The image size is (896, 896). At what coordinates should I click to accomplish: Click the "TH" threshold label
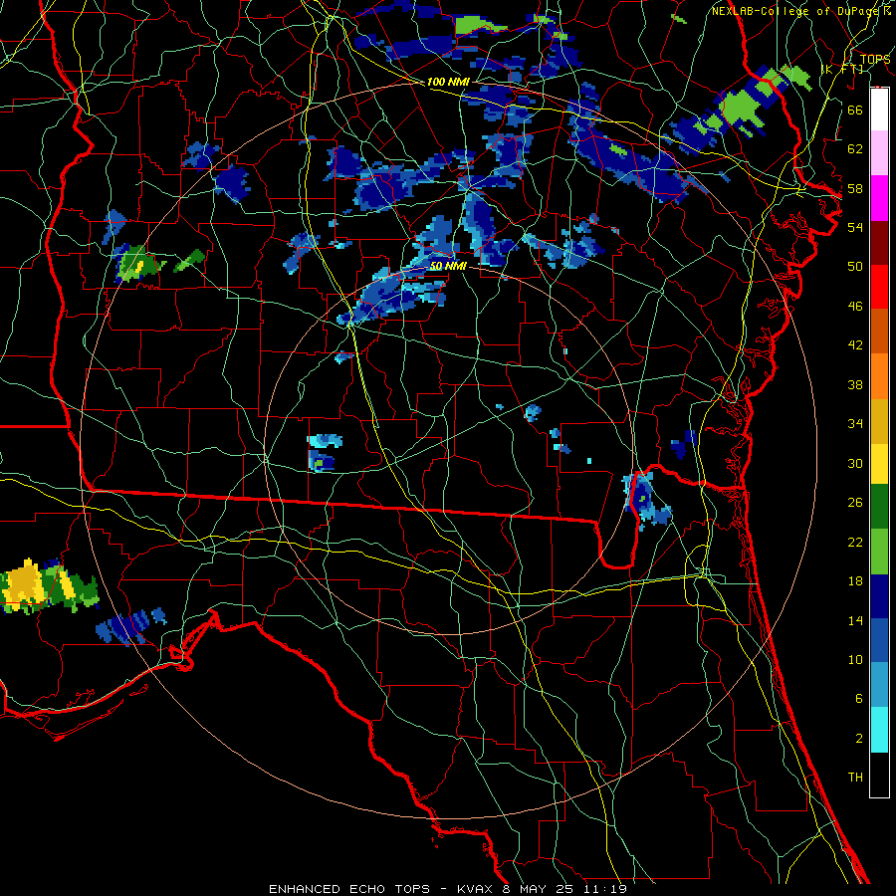point(855,778)
